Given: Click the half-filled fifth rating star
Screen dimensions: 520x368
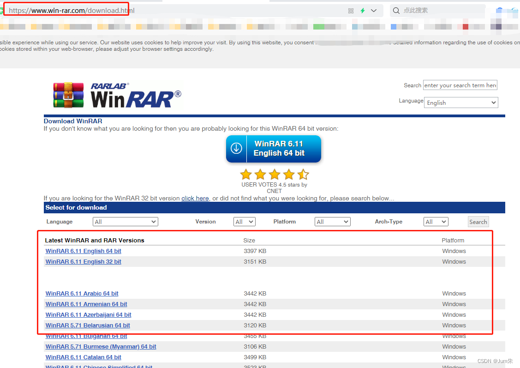Looking at the screenshot, I should pos(303,174).
